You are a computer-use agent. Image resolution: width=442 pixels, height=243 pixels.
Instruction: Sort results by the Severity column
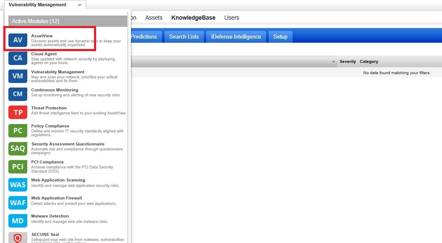point(348,61)
